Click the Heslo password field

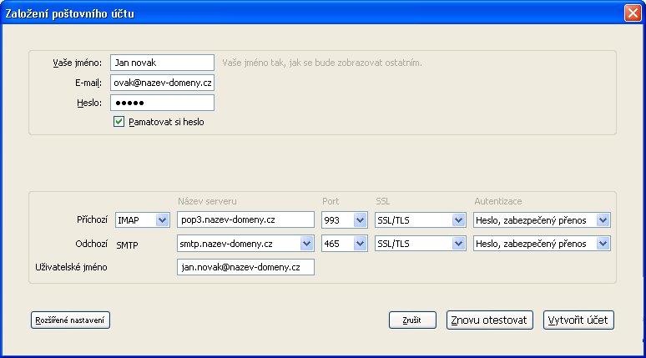162,103
